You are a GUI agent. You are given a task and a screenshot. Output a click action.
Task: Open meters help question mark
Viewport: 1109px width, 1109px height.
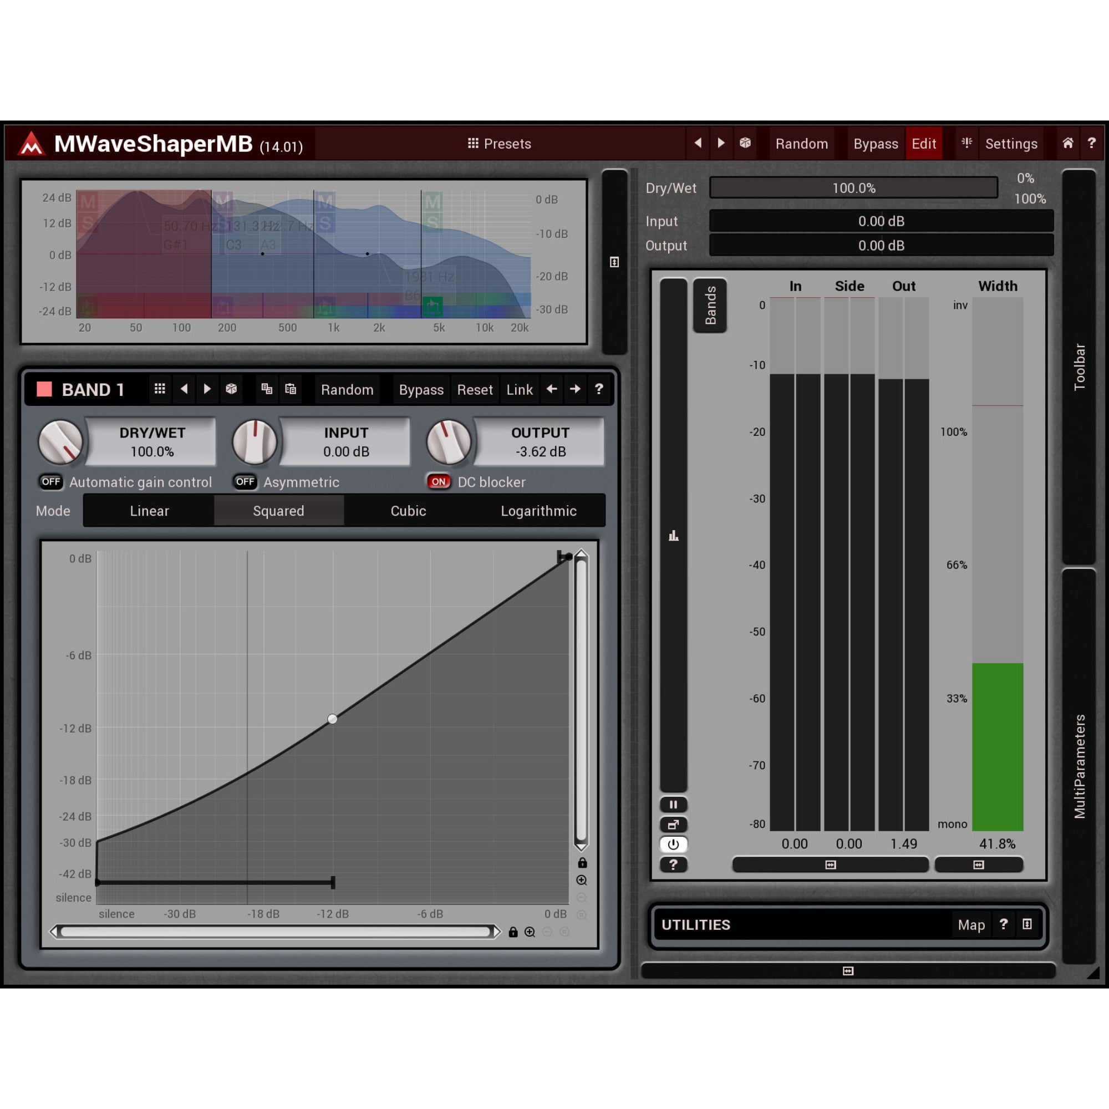[x=673, y=864]
